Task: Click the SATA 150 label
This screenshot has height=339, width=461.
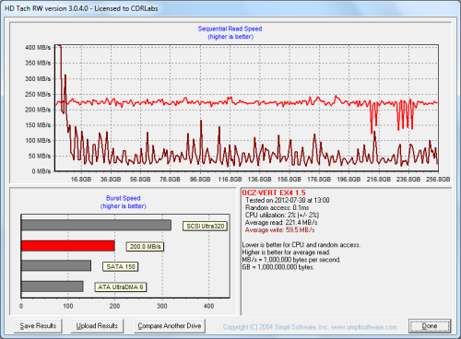Action: [x=121, y=266]
